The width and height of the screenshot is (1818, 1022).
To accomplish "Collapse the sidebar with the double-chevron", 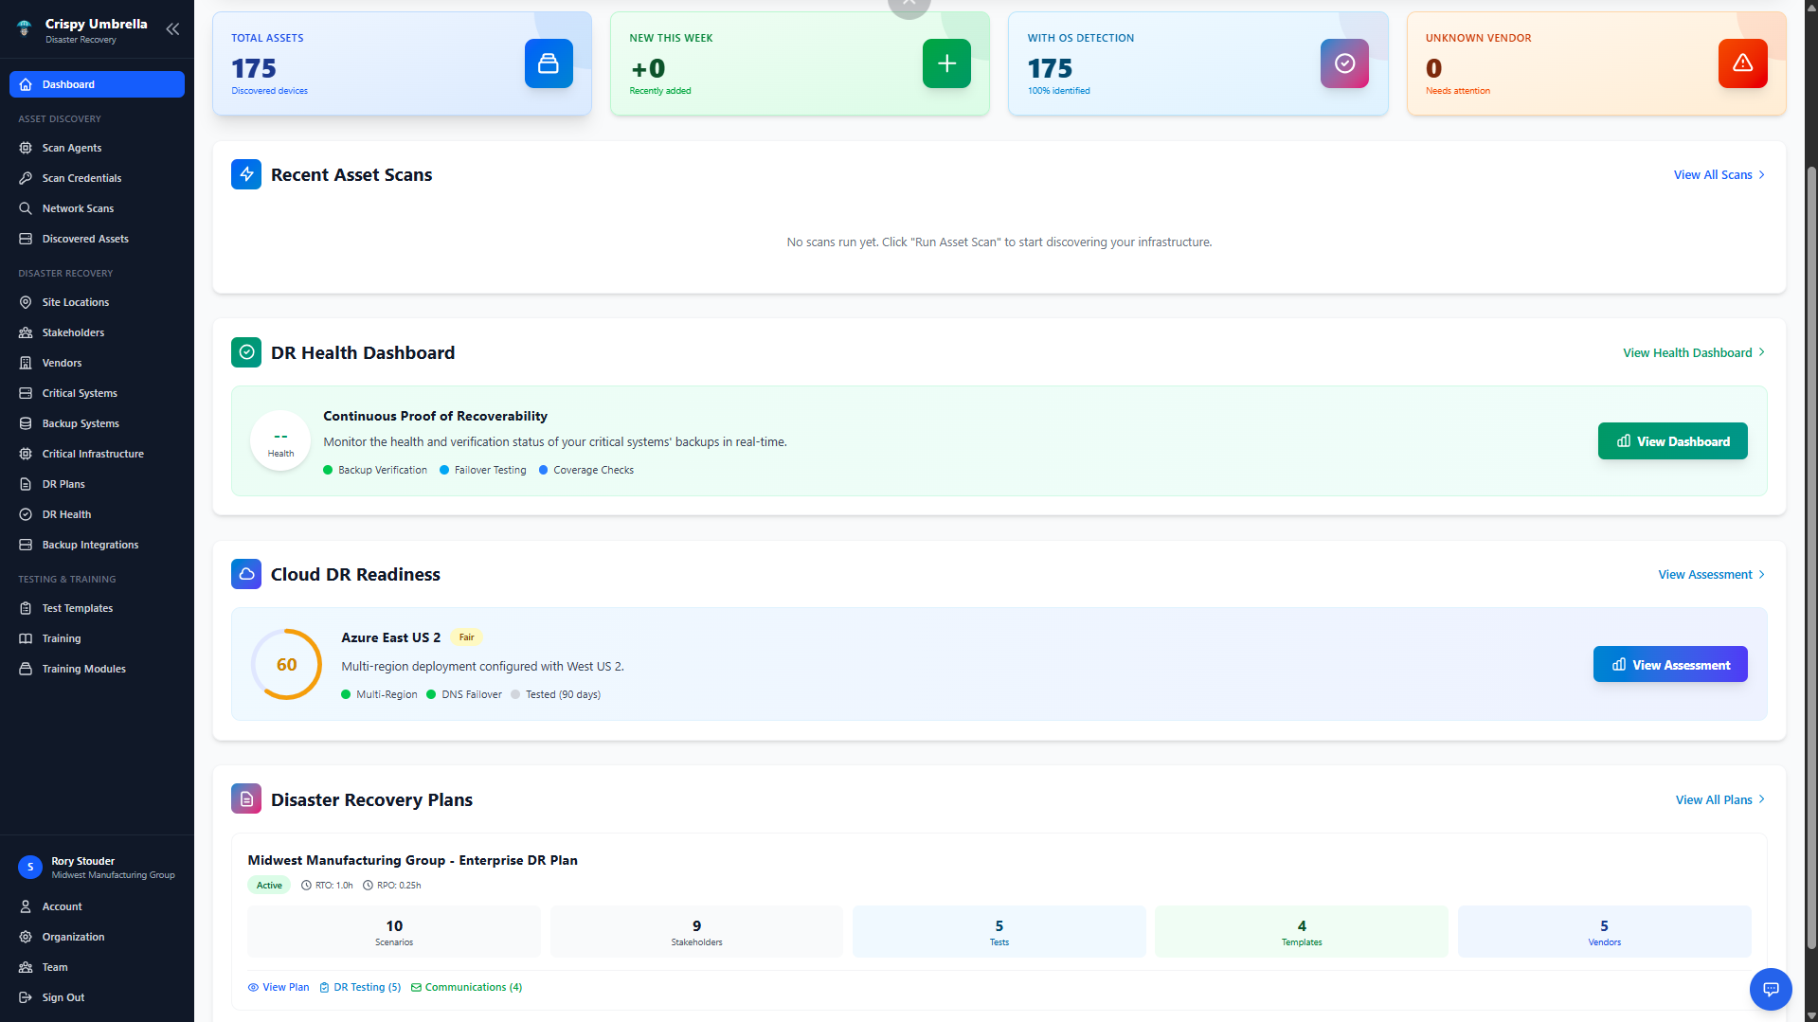I will pos(172,29).
